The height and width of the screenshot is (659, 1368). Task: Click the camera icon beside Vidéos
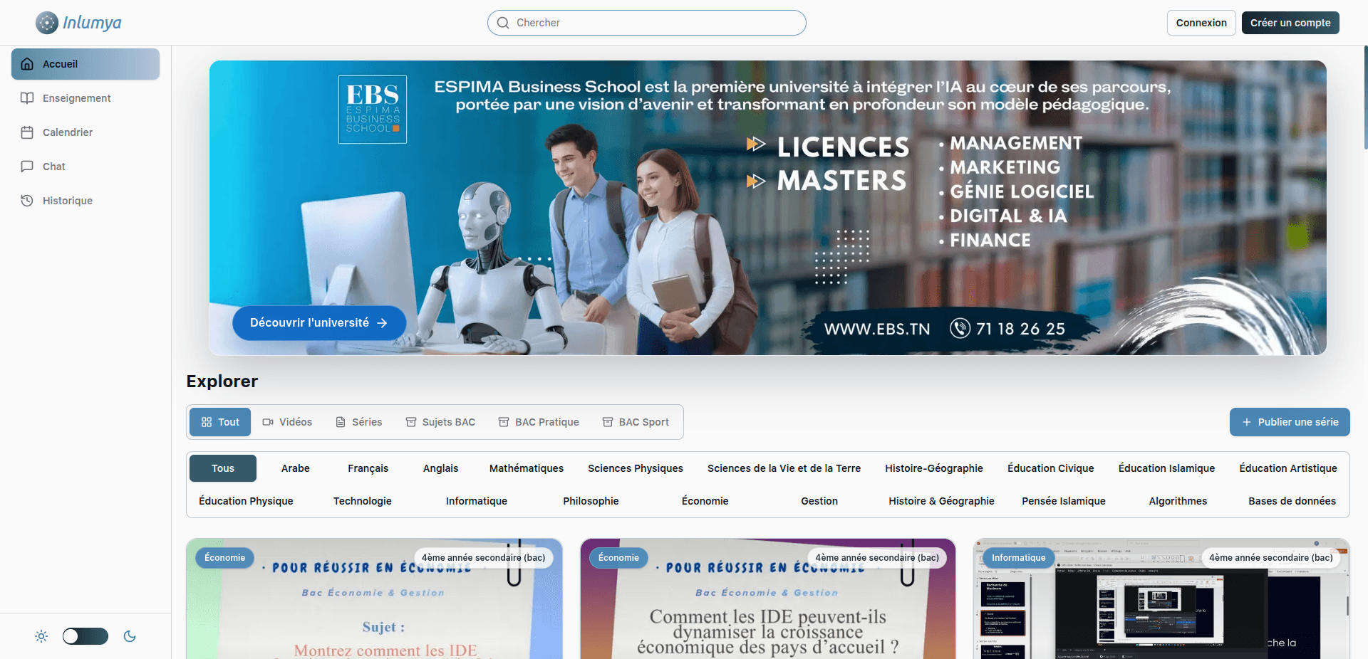click(268, 422)
